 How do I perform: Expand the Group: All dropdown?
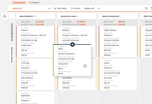tap(49, 8)
